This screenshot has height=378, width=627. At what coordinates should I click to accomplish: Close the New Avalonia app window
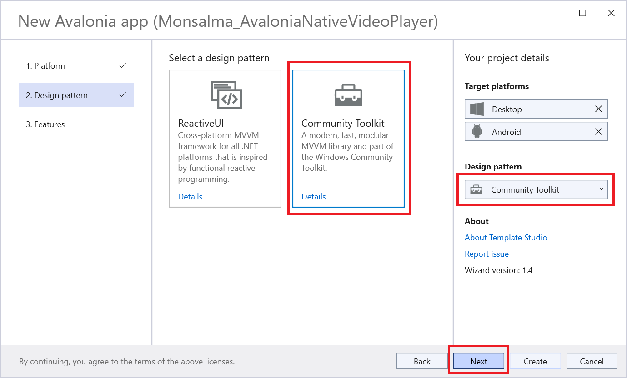[611, 13]
